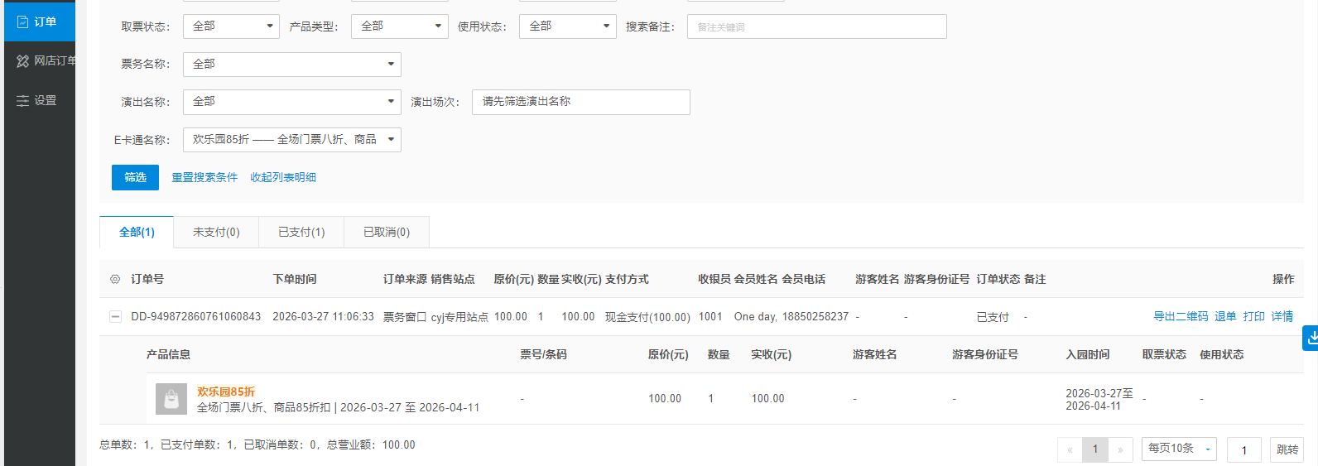Click the 设置 sliders icon

pos(22,101)
